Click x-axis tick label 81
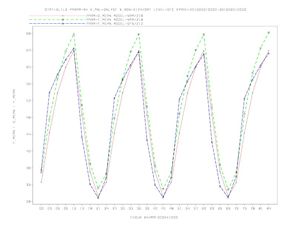This screenshot has width=293, height=227. point(261,208)
